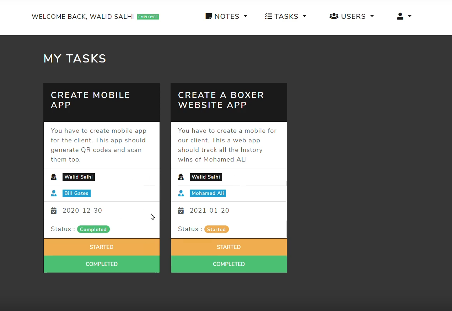Open the USERS dropdown menu

[x=351, y=16]
